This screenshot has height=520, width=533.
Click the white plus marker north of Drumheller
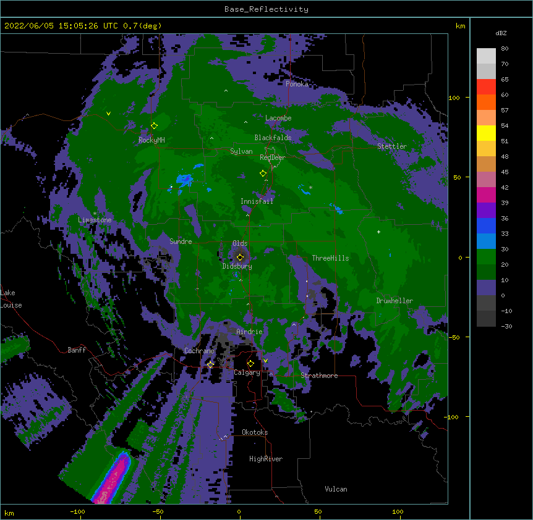[378, 232]
